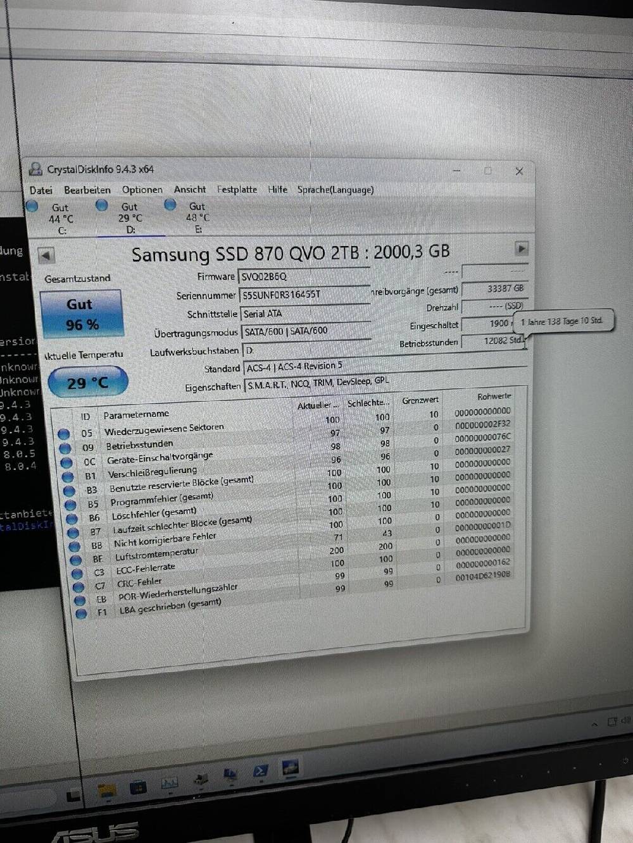This screenshot has height=843, width=633.
Task: Click the Grenzwert column header
Action: click(x=420, y=400)
